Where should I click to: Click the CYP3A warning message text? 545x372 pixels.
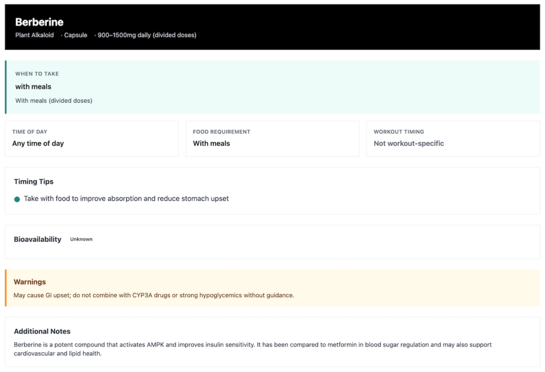(x=153, y=295)
